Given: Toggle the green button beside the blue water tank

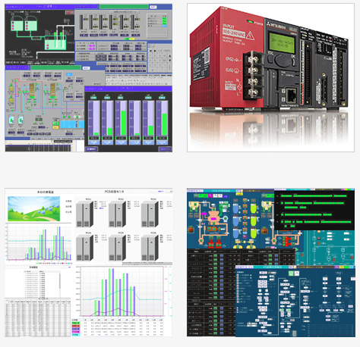Looking at the screenshot, I should (55, 123).
